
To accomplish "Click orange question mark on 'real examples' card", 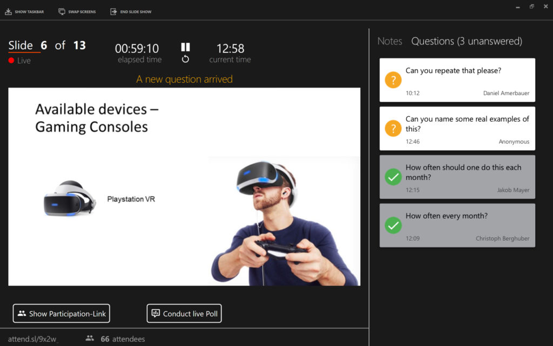I will tap(393, 128).
